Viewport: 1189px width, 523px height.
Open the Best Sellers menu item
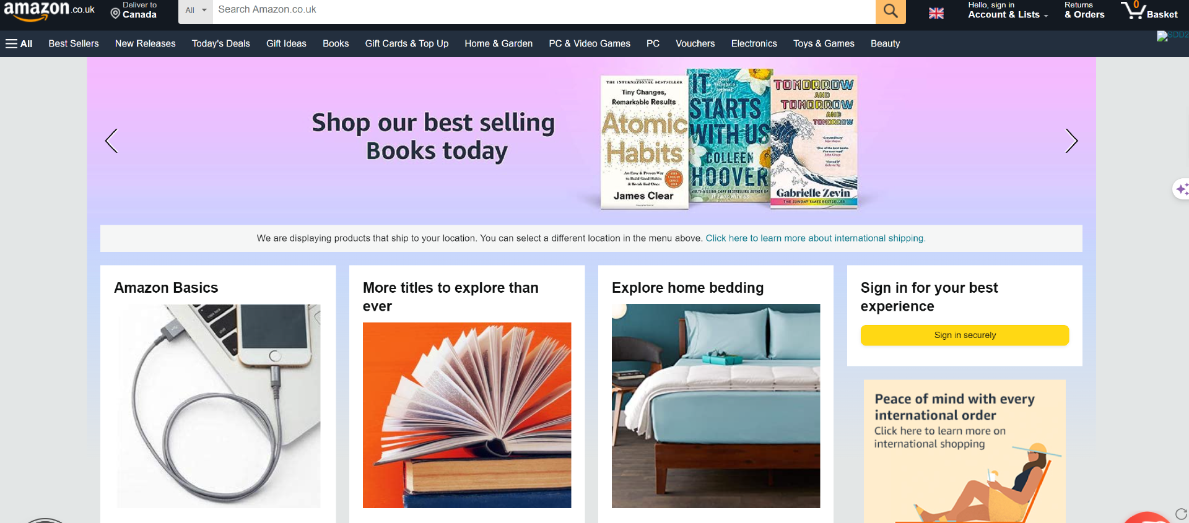(74, 43)
